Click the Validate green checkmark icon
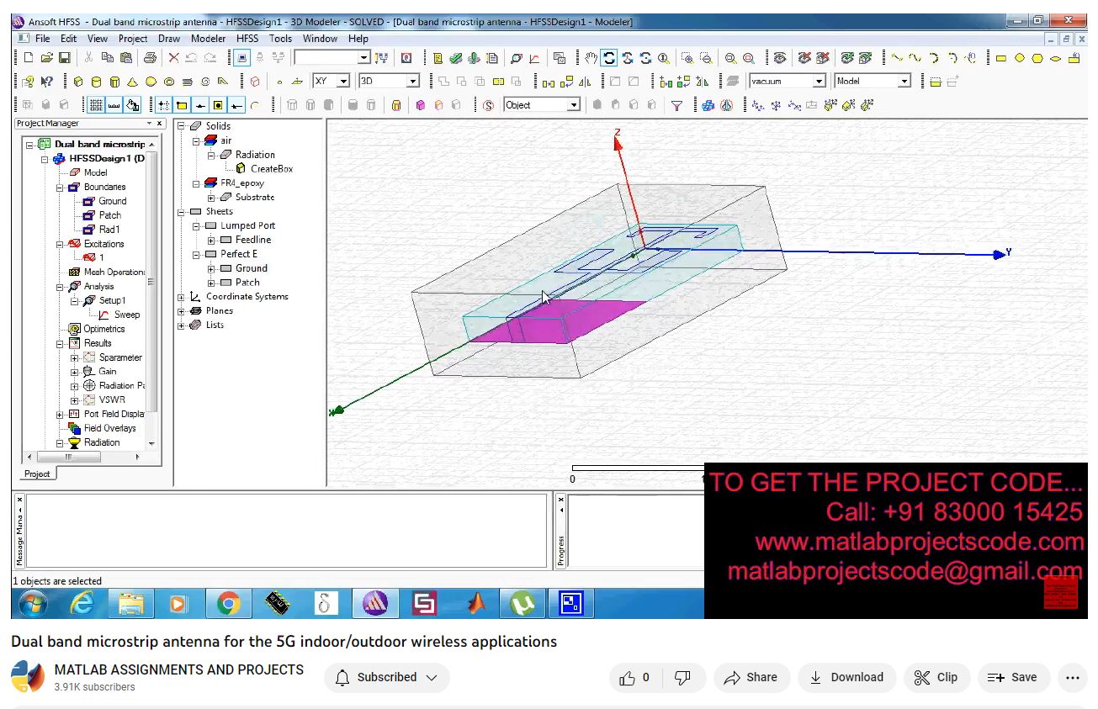Viewport: 1098px width, 709px height. (x=455, y=58)
